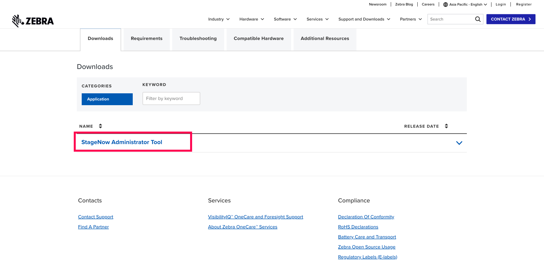The width and height of the screenshot is (544, 269).
Task: Switch to the Requirements tab
Action: (146, 39)
